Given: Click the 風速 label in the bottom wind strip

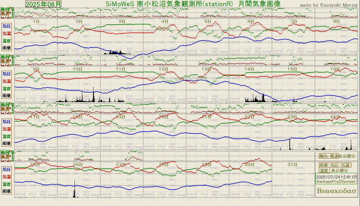Looking at the screenshot, I should pos(5,156).
